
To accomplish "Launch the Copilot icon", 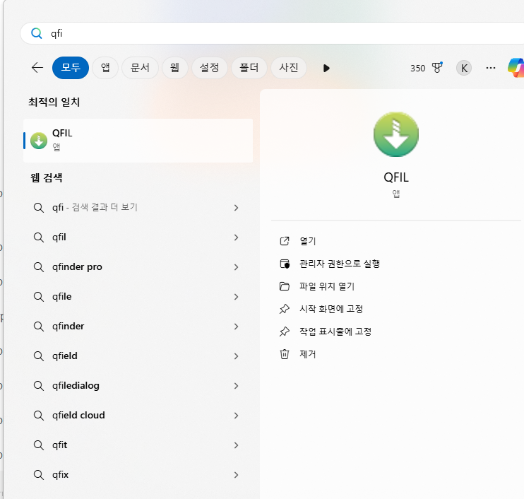I will (x=516, y=68).
